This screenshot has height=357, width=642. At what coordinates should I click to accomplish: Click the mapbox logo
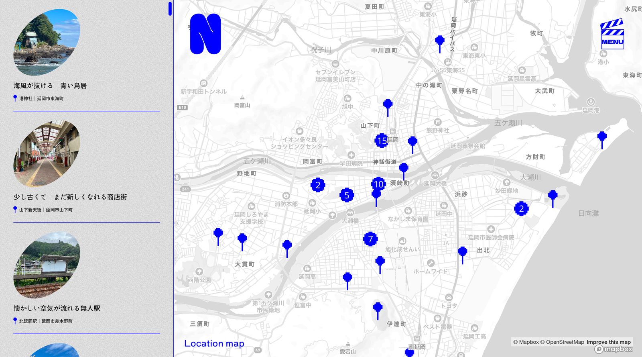point(614,349)
